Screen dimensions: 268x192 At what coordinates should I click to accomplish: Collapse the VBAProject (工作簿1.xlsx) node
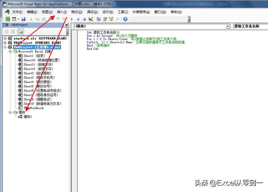coord(5,47)
